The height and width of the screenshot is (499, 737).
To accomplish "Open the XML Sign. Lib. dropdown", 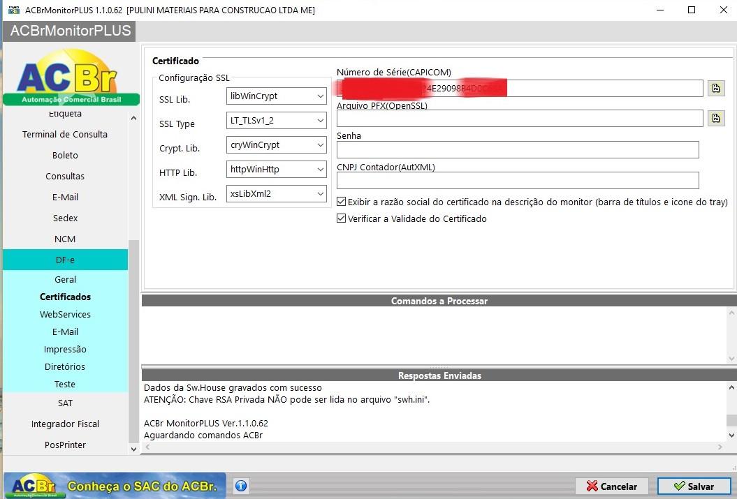I will (x=277, y=194).
